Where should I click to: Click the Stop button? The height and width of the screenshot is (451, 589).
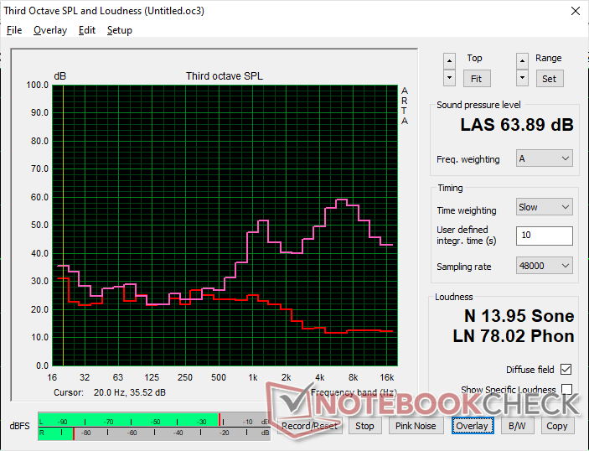tap(364, 426)
